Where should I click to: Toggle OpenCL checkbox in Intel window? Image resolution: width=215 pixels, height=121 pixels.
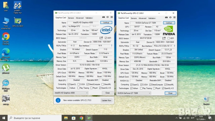69,84
